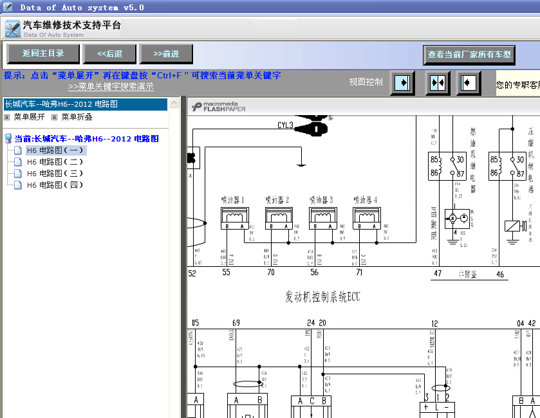Click the 喷油器 2 injector symbol

coord(279,218)
